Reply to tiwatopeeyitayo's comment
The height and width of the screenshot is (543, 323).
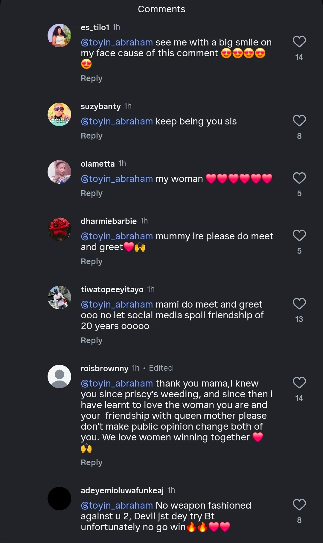point(92,340)
